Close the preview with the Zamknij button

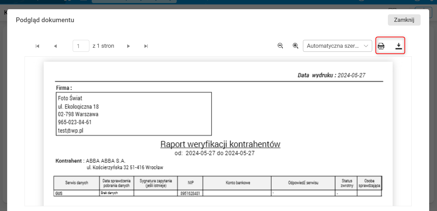(404, 20)
